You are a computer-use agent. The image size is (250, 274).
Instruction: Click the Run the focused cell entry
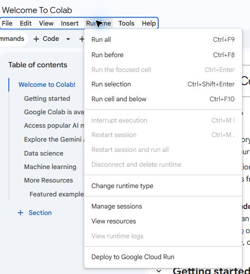pyautogui.click(x=163, y=70)
